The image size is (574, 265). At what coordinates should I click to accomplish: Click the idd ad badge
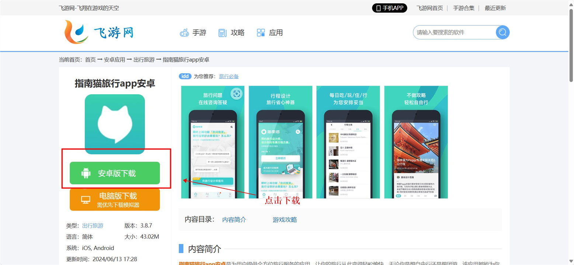pyautogui.click(x=185, y=76)
